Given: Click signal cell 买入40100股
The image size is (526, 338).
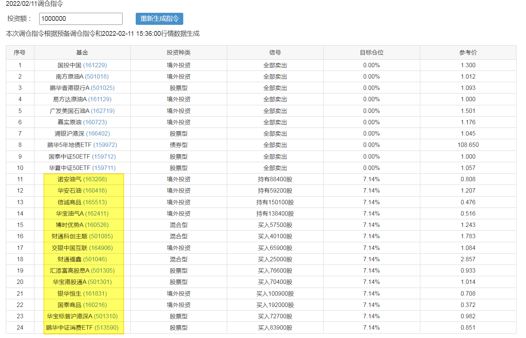Looking at the screenshot, I should (x=275, y=236).
